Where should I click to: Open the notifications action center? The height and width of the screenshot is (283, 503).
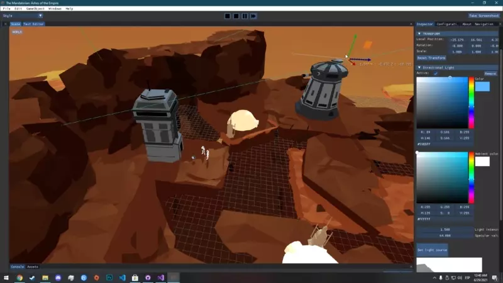[495, 278]
